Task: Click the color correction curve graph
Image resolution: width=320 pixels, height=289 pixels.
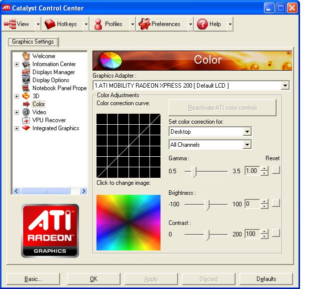Action: tap(128, 146)
